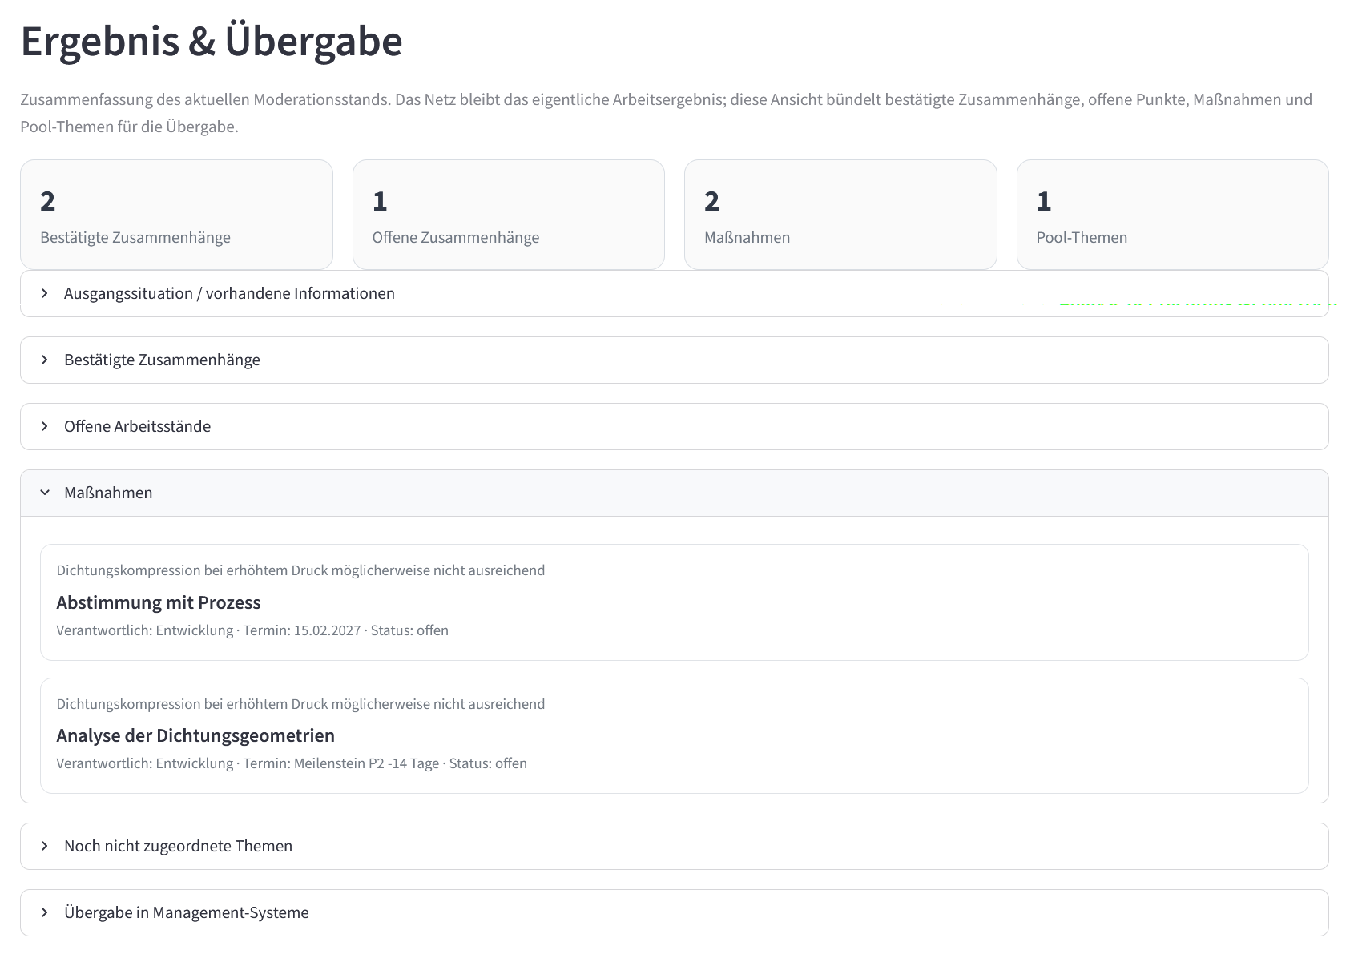Collapse the Maßnahmen section
Viewport: 1370px width, 954px height.
674,493
